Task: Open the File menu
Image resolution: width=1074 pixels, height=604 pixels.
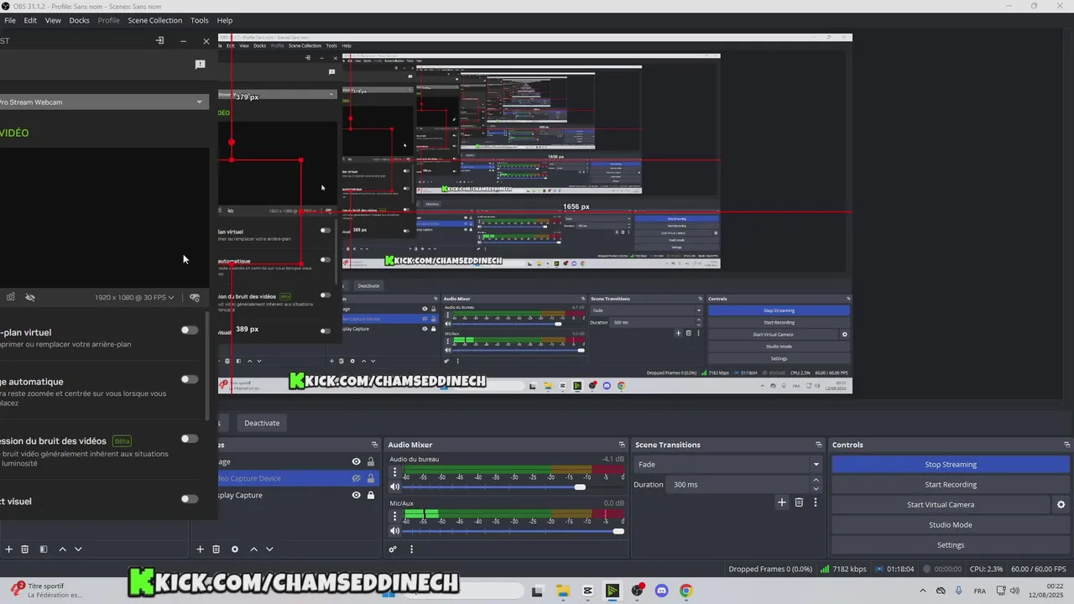Action: [x=10, y=20]
